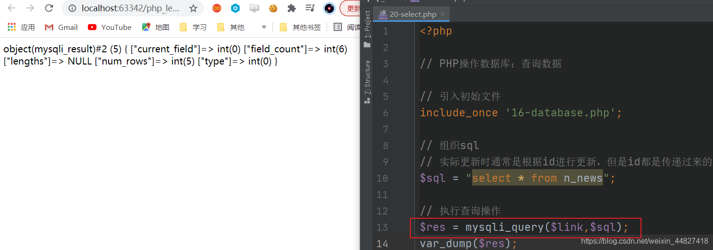Viewport: 713px width, 250px height.
Task: View site information icon in address bar
Action: point(72,8)
